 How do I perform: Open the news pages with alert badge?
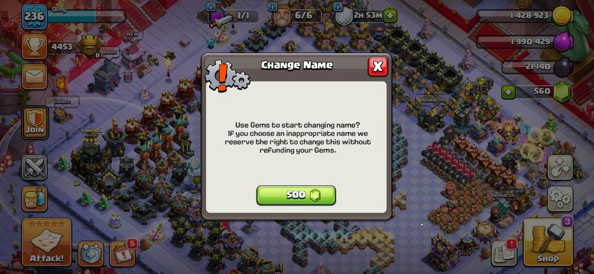click(504, 253)
